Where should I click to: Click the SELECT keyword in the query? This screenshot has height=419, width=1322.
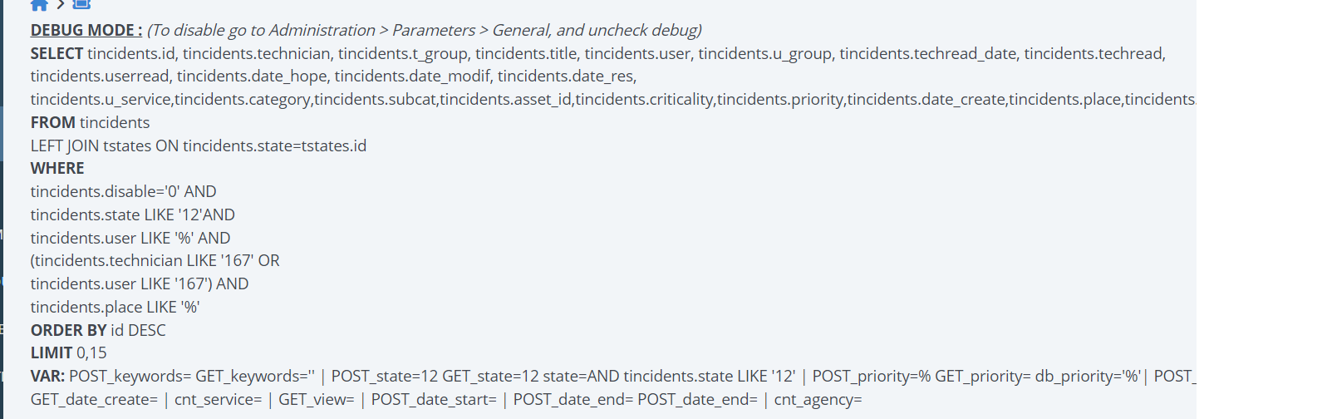pos(57,53)
